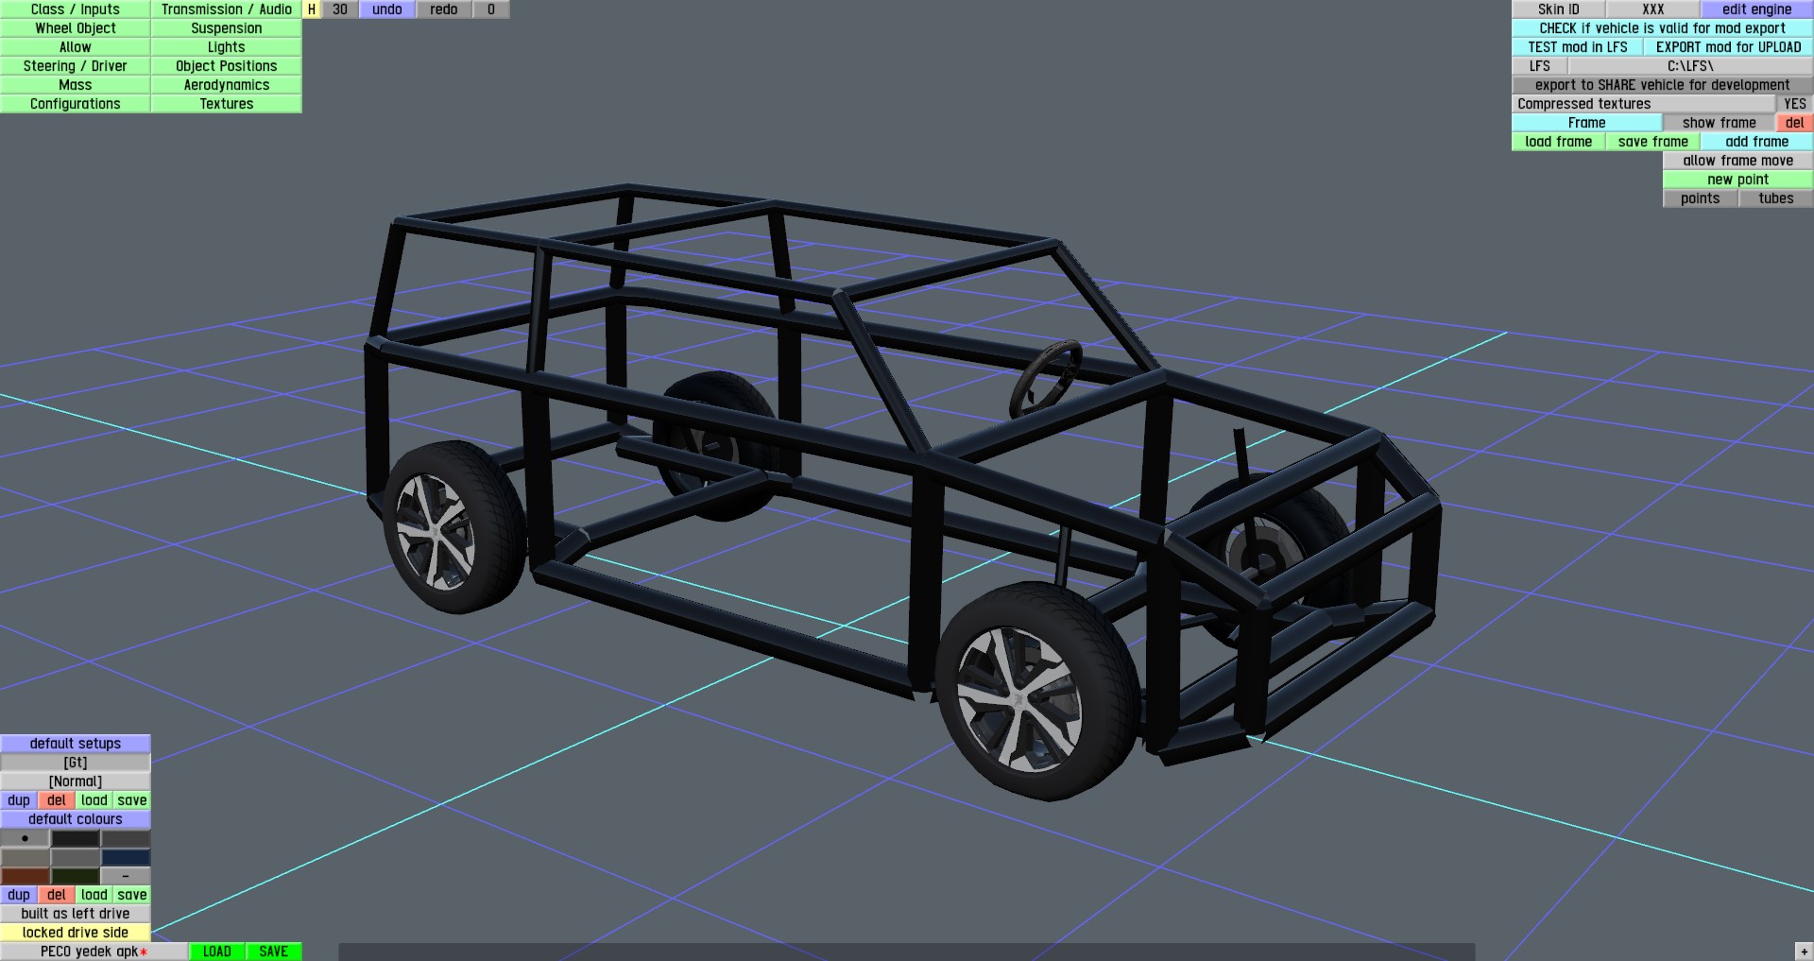Redo the last undone edit

[x=444, y=9]
